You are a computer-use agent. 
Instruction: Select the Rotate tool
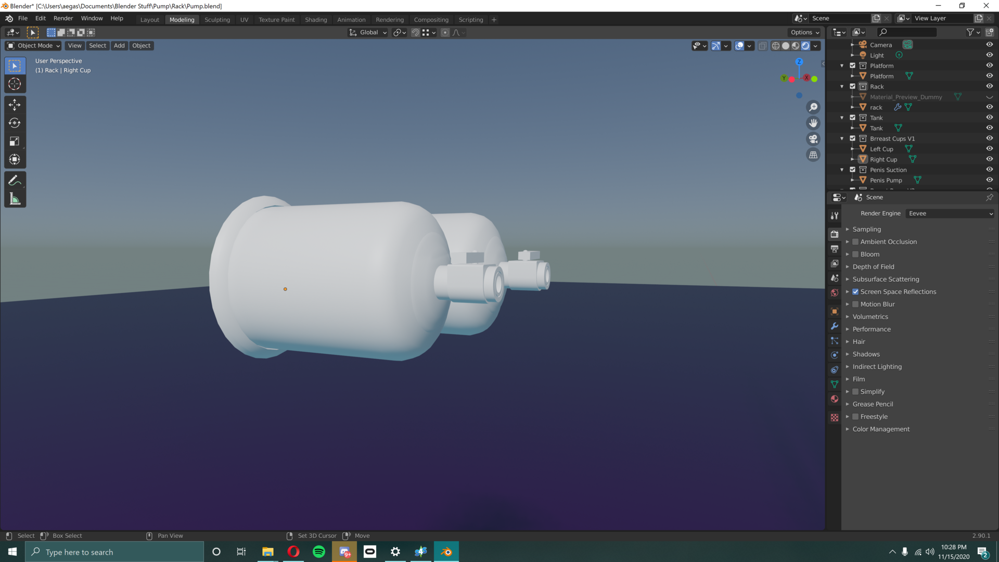(x=15, y=123)
